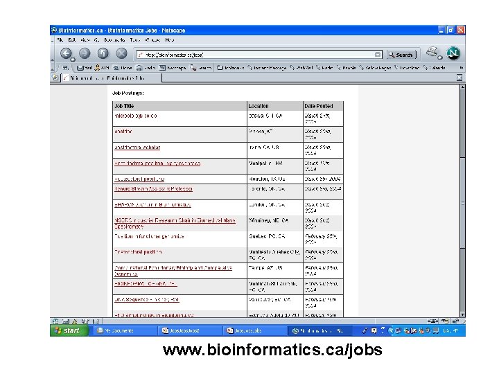Click the Forward navigation button
Viewport: 499px width, 374px height.
click(x=85, y=53)
